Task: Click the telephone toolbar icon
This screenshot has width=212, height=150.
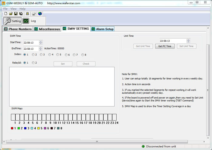Action: 28,14
